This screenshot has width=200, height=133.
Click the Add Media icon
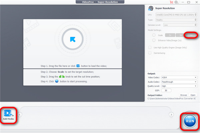8,113
